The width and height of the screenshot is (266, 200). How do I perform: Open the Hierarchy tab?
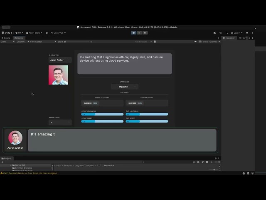click(242, 38)
